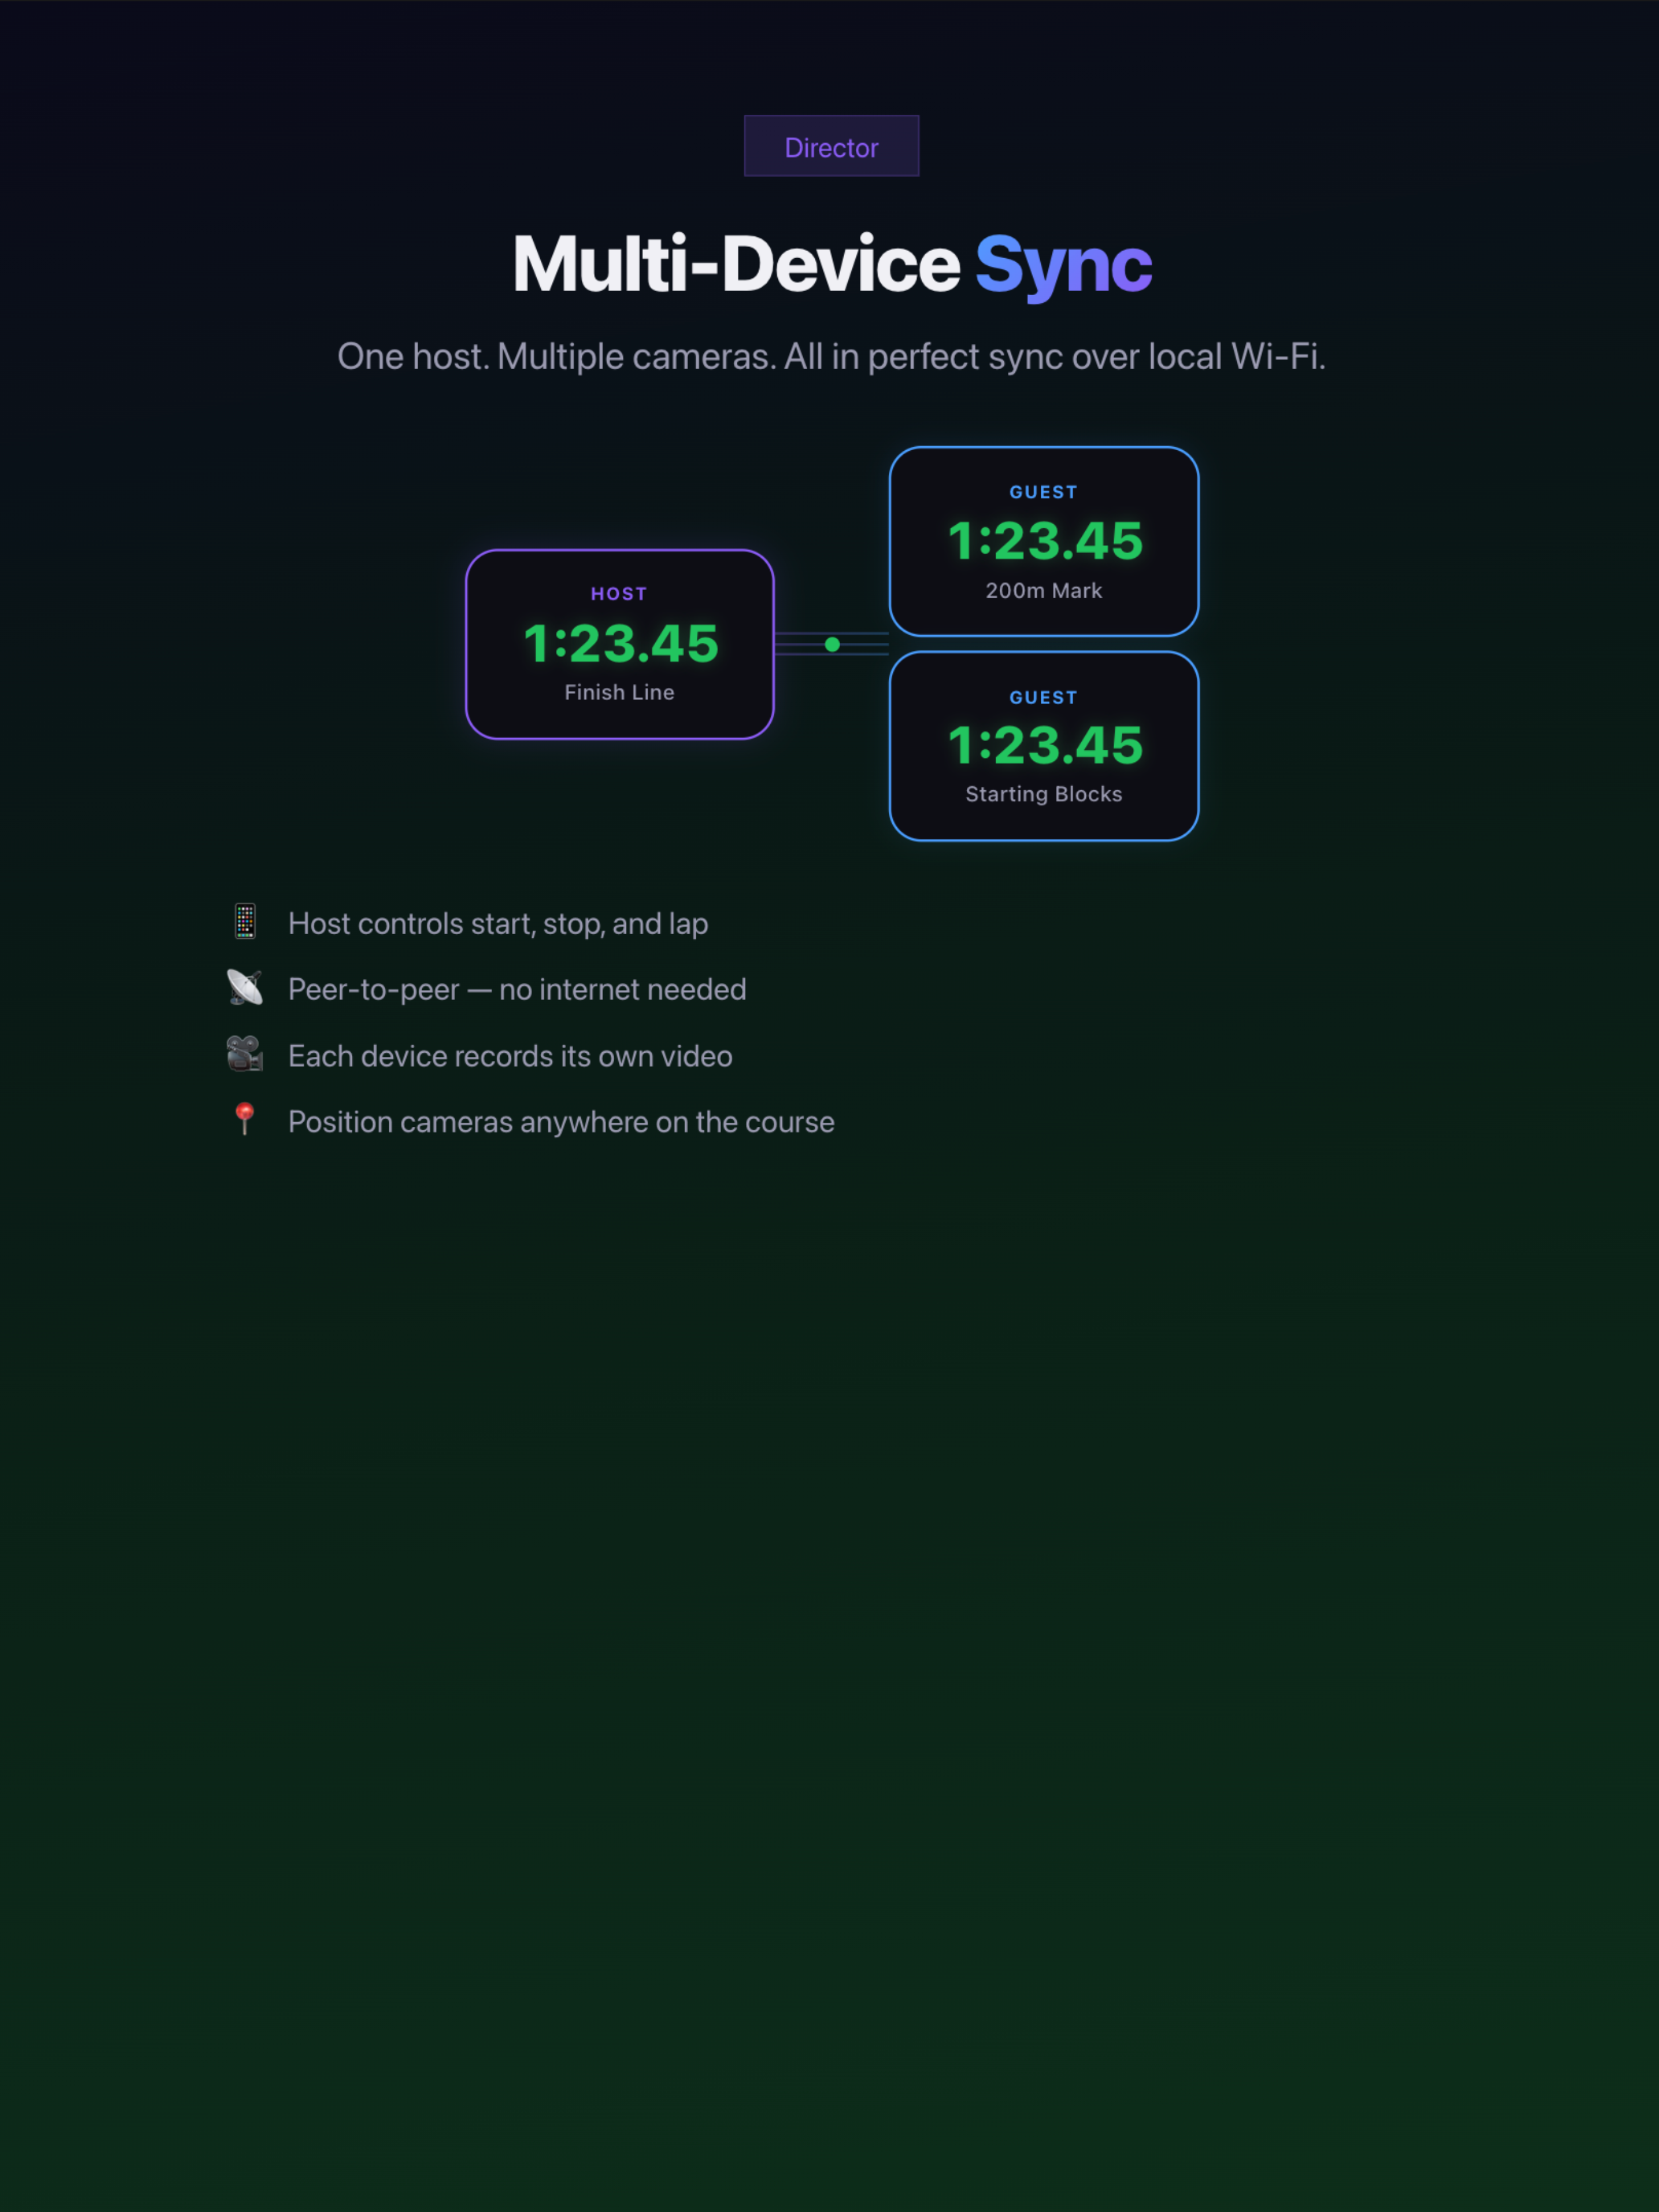Image resolution: width=1659 pixels, height=2212 pixels.
Task: Click the green sync dot between cards
Action: 832,645
